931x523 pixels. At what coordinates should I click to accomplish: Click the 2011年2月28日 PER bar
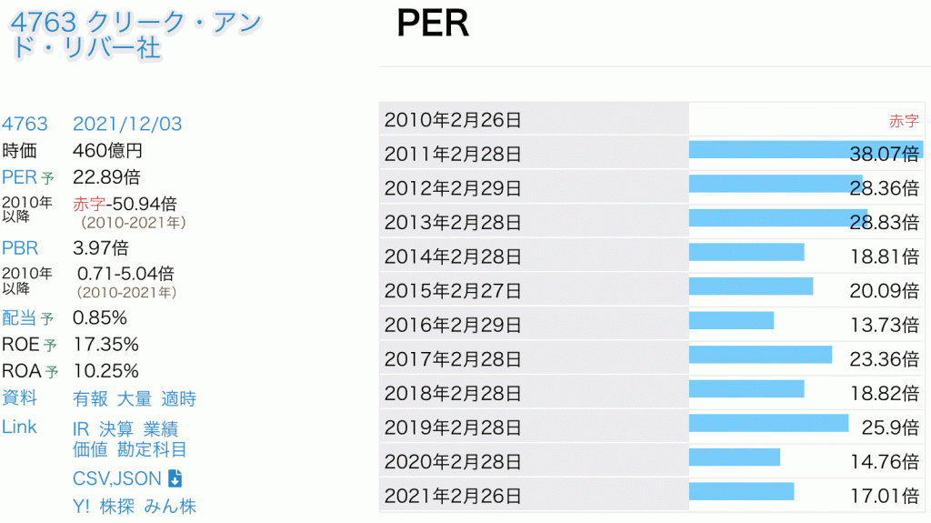point(805,150)
